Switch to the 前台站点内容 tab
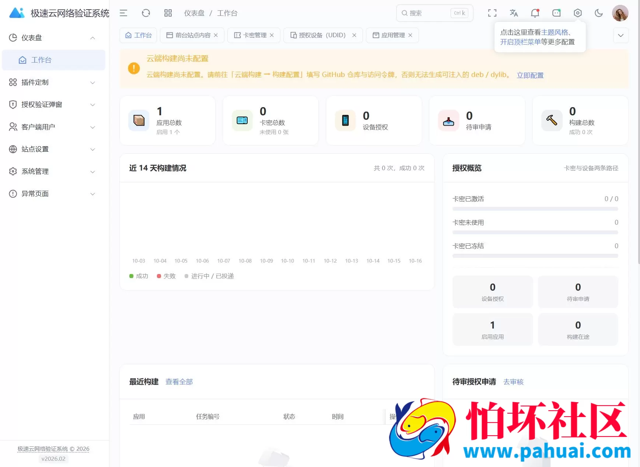This screenshot has width=640, height=467. 193,35
